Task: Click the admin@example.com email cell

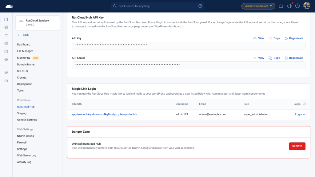Action: [x=212, y=114]
